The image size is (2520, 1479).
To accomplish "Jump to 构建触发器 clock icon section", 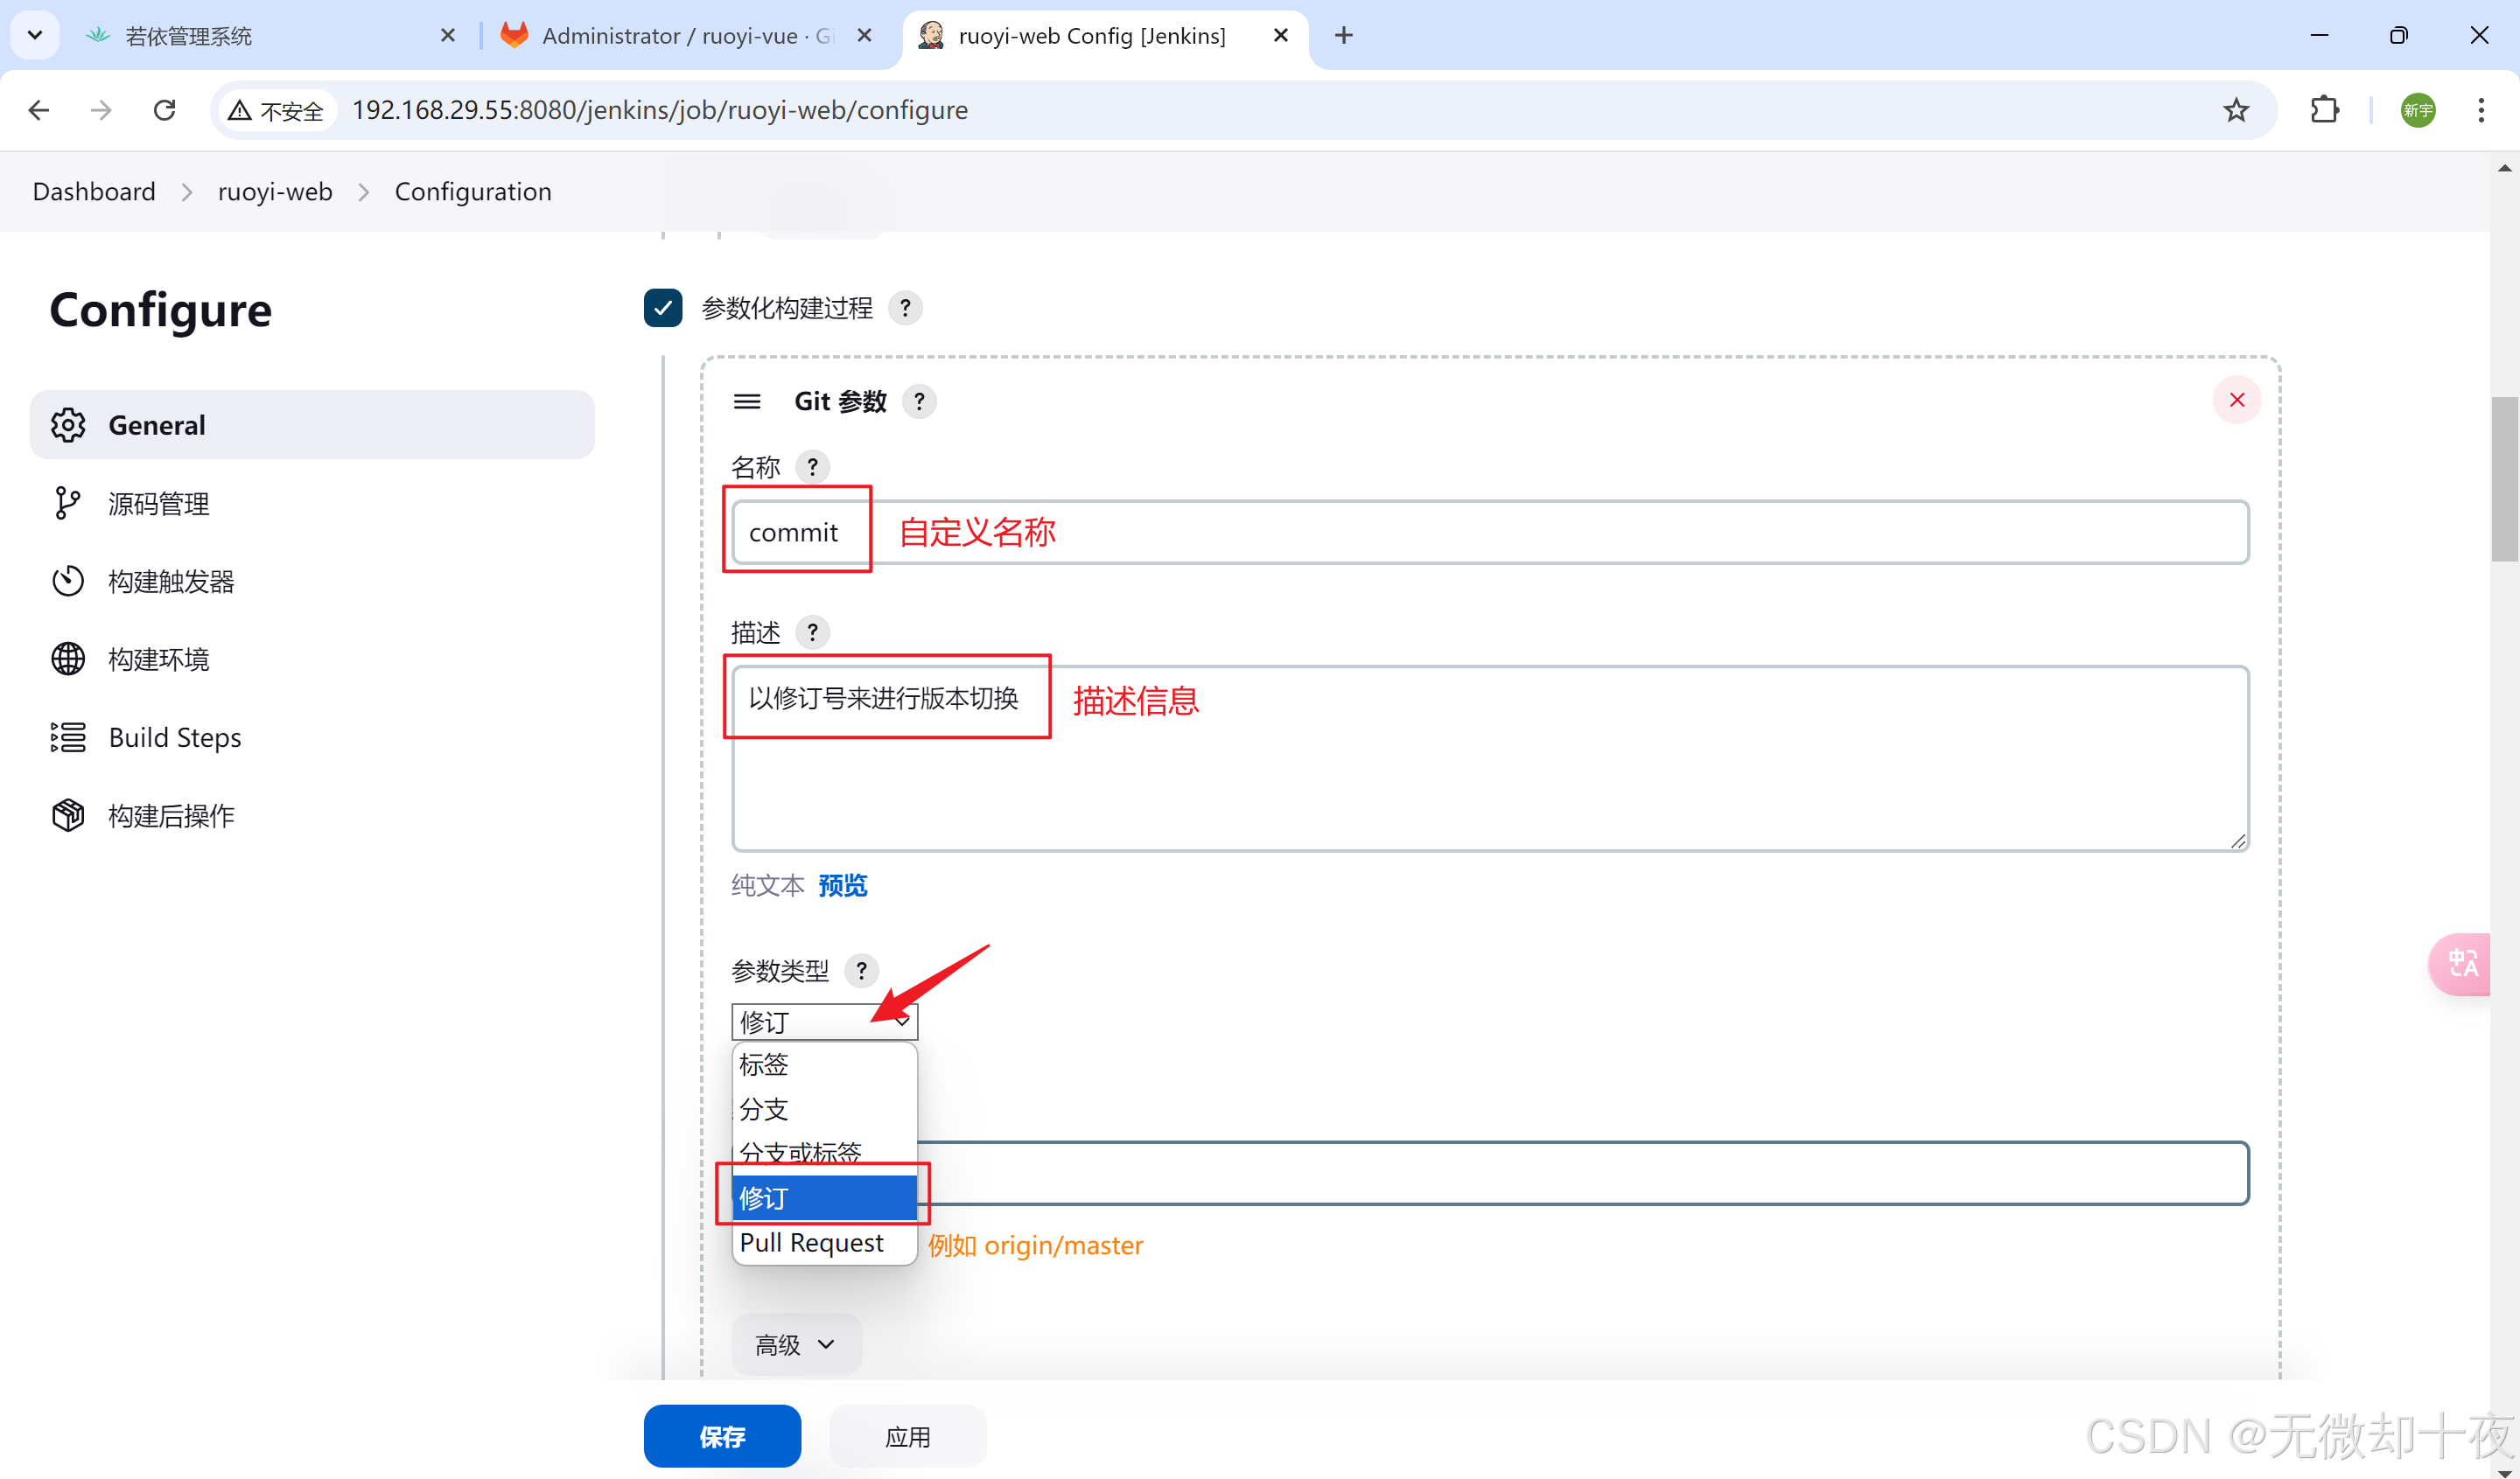I will (x=68, y=581).
